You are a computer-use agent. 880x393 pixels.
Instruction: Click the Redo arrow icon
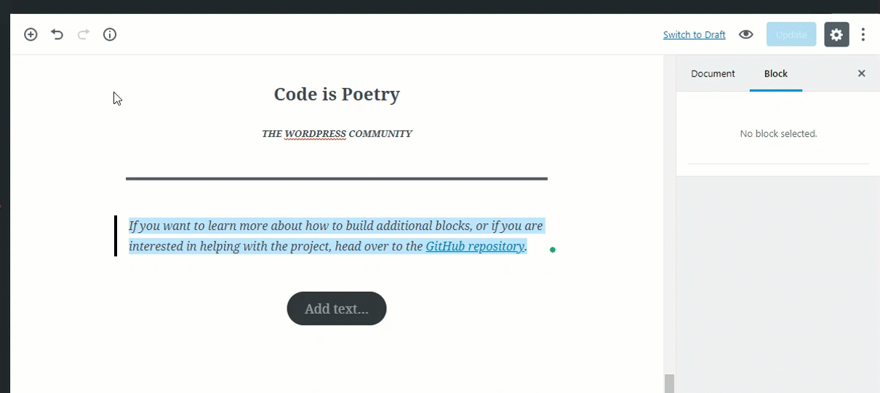[x=84, y=34]
